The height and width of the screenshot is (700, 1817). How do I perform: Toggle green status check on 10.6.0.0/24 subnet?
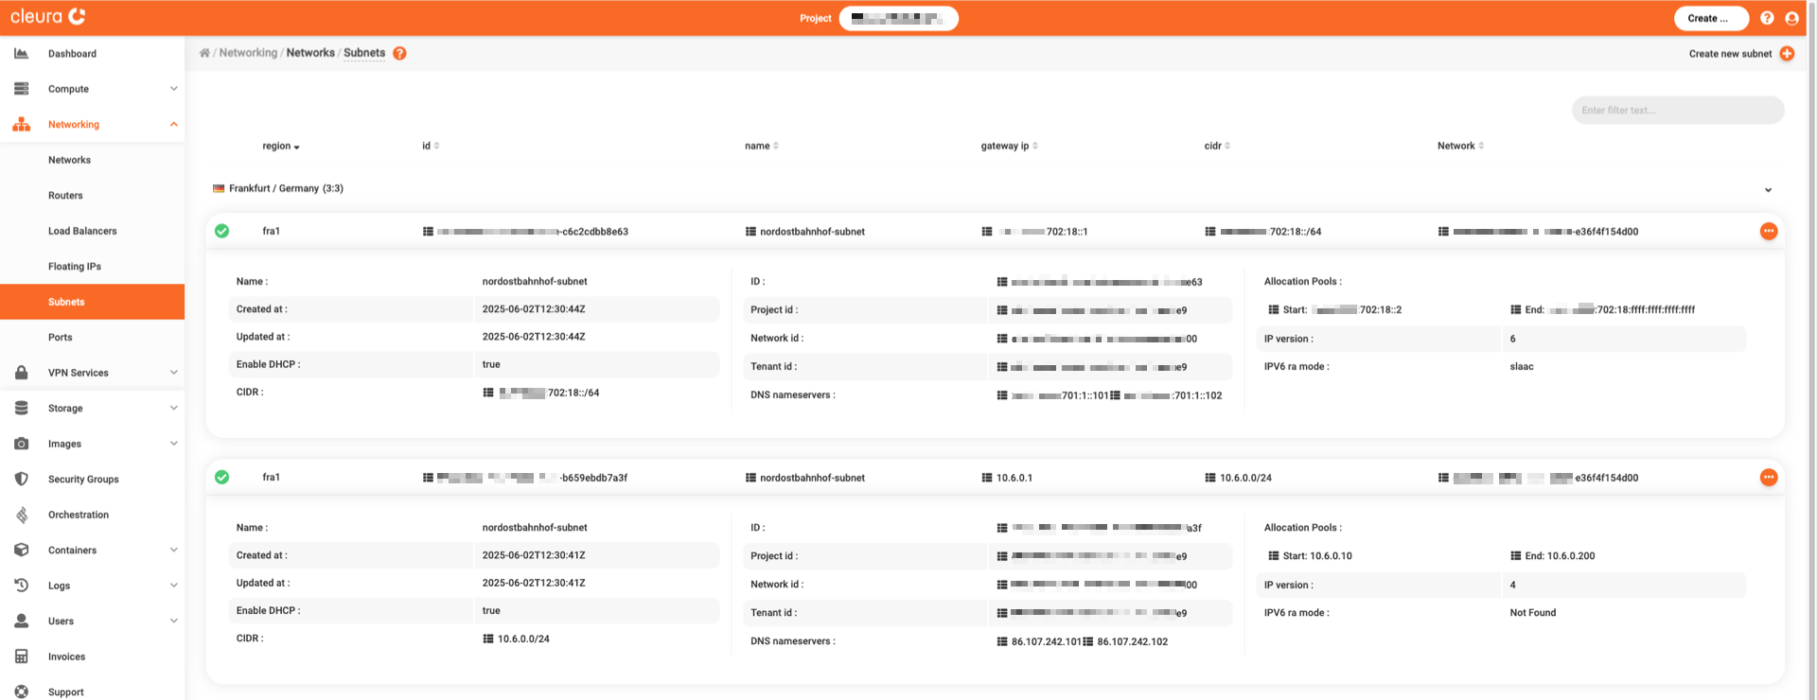(x=221, y=478)
